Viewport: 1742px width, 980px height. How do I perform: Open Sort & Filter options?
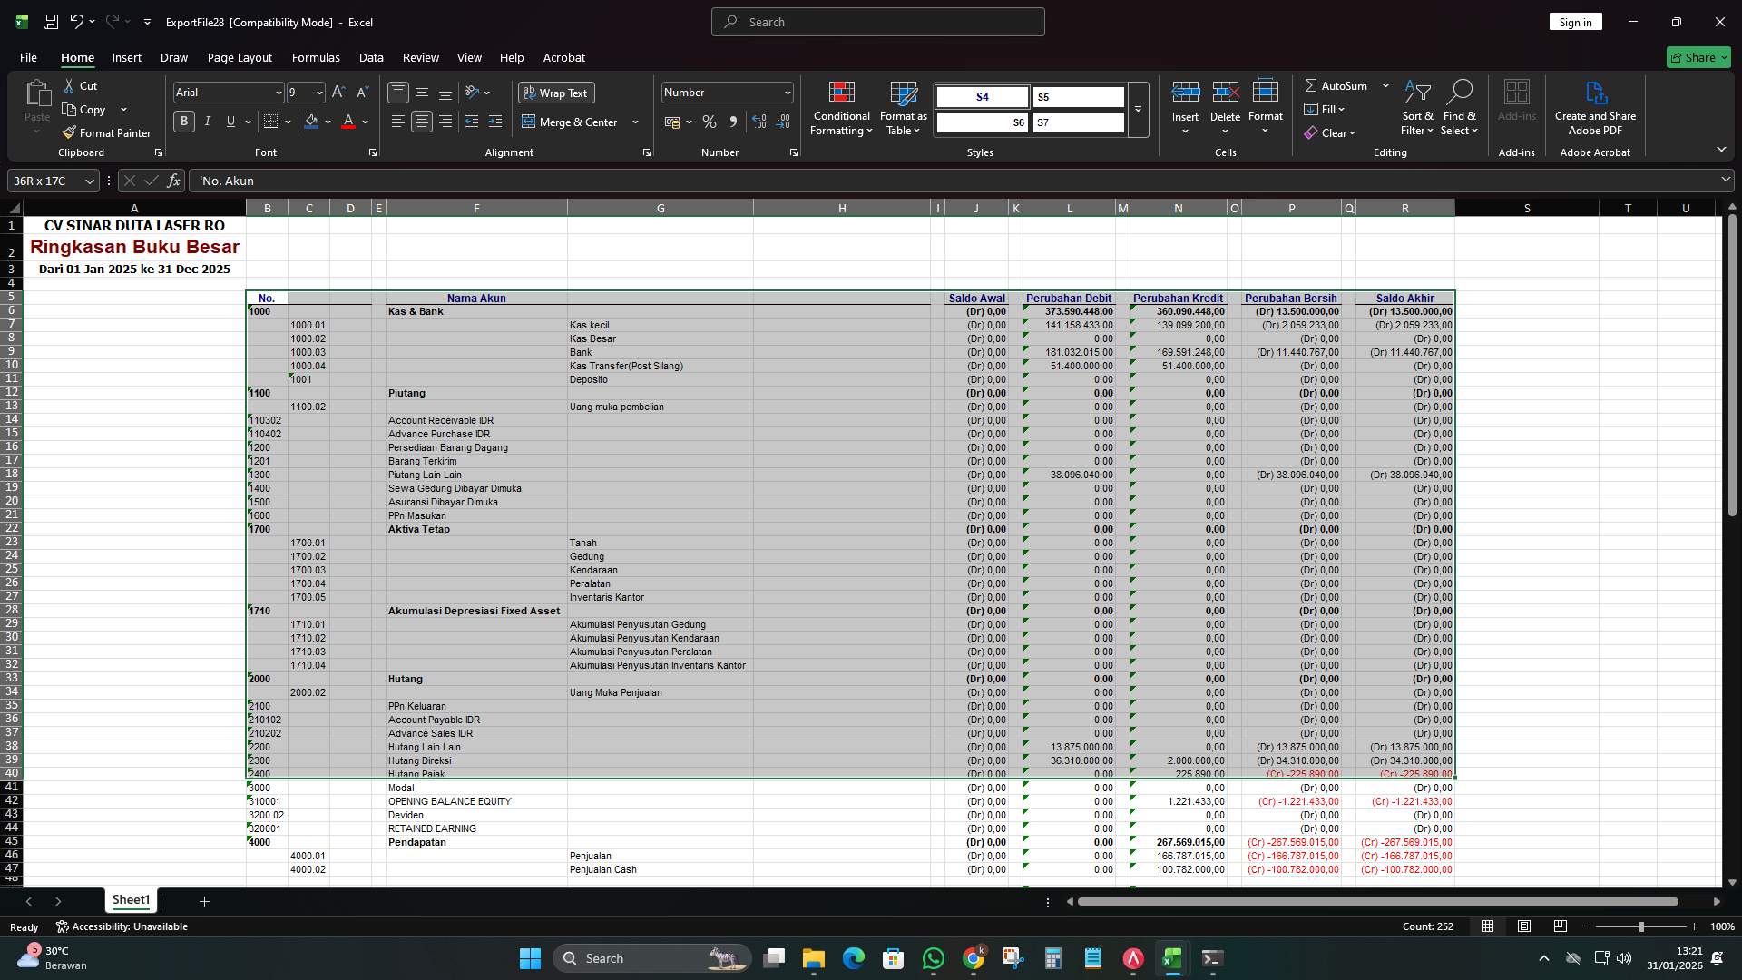[x=1416, y=107]
